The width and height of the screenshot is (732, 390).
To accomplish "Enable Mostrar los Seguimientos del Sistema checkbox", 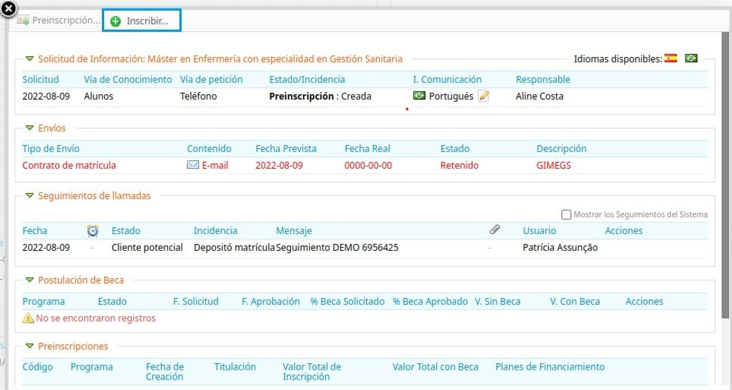I will (x=566, y=214).
